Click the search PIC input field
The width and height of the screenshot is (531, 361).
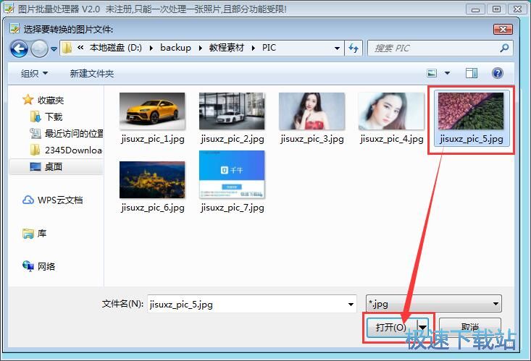tap(434, 48)
